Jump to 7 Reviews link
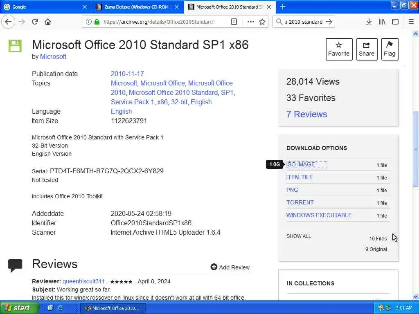 306,114
